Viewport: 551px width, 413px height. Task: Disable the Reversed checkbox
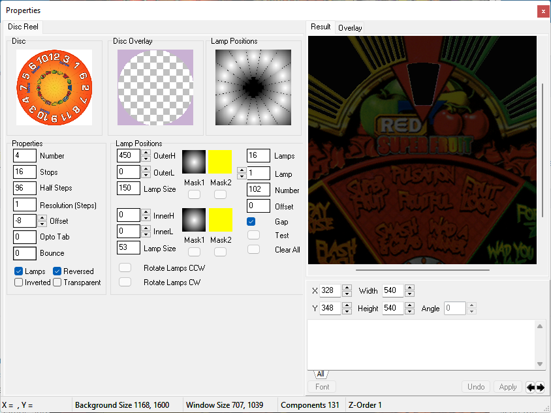point(57,271)
